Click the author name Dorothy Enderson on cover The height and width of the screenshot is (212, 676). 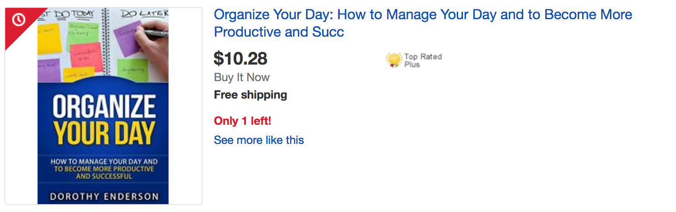(x=104, y=196)
